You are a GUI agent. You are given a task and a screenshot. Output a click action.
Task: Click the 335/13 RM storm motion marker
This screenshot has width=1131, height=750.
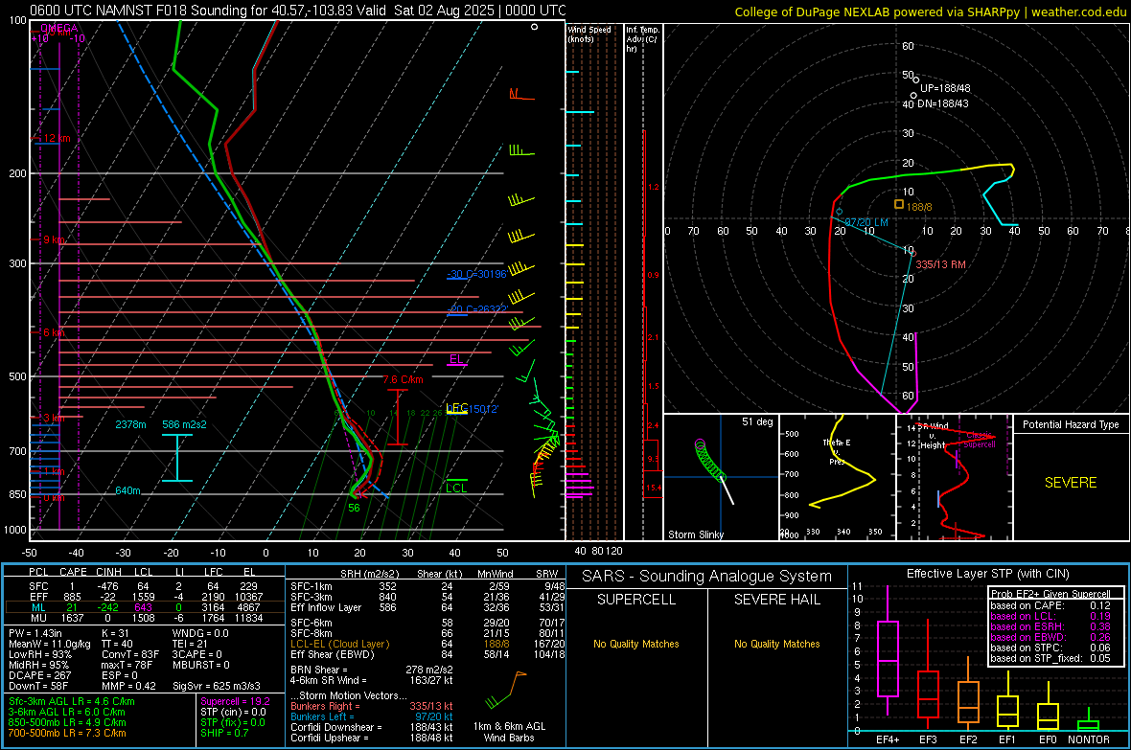[912, 253]
